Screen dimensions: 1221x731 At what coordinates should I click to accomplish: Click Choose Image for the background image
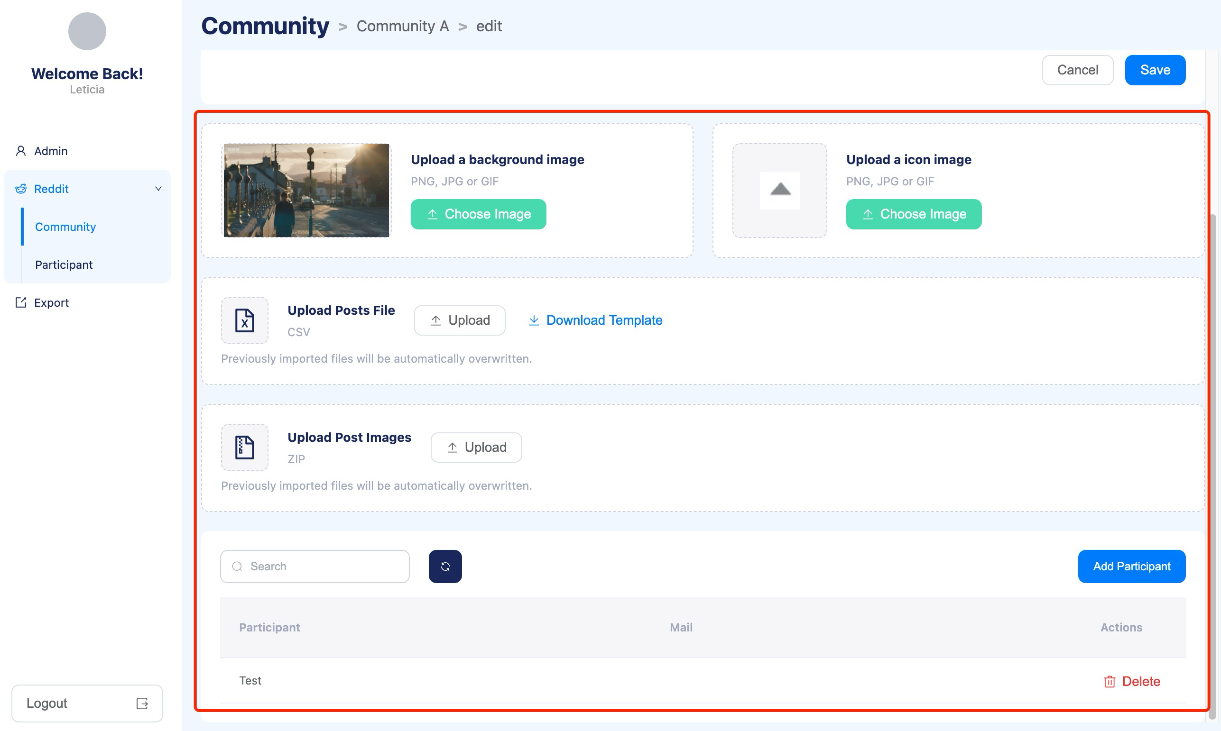(478, 214)
